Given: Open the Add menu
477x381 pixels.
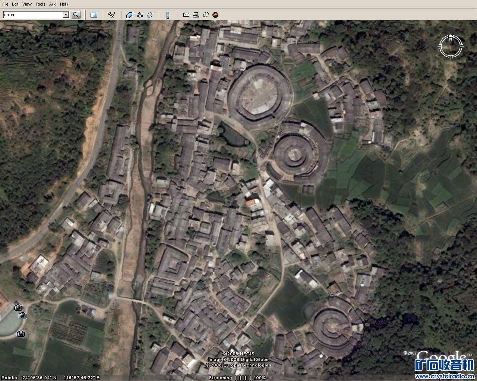Looking at the screenshot, I should coord(53,4).
